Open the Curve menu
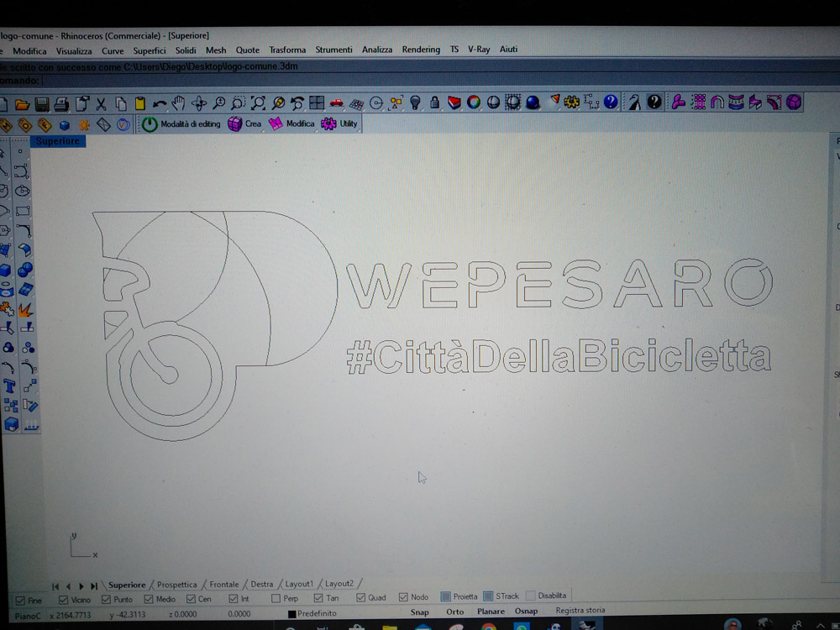840x630 pixels. tap(113, 51)
